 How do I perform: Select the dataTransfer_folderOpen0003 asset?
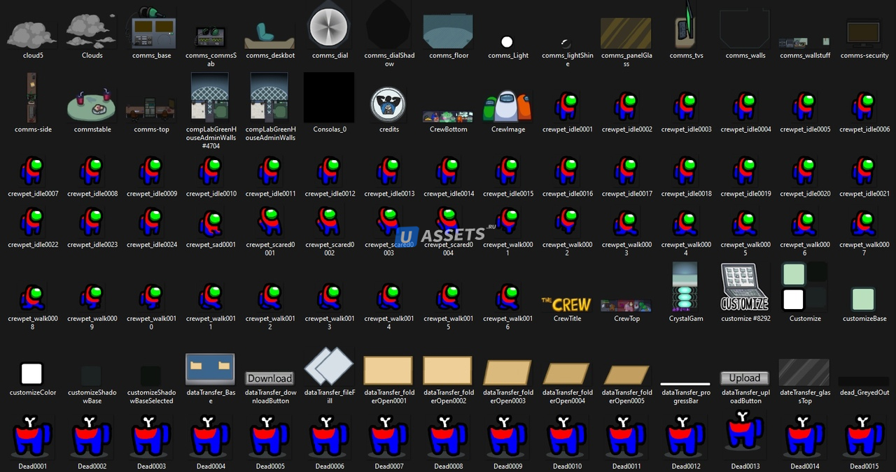point(507,373)
